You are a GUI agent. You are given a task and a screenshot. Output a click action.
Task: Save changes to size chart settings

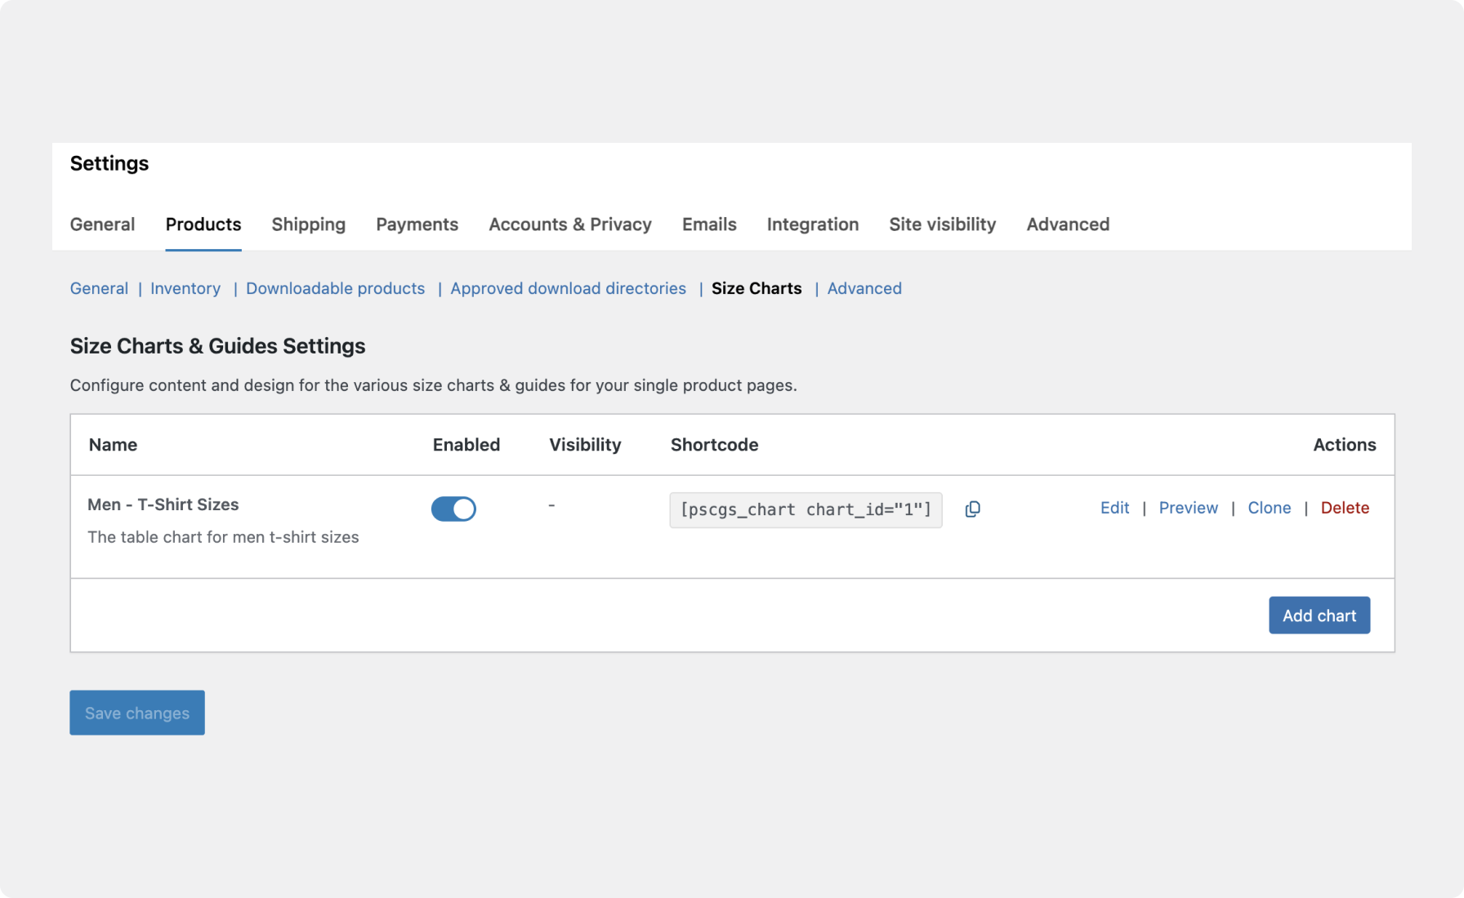136,712
